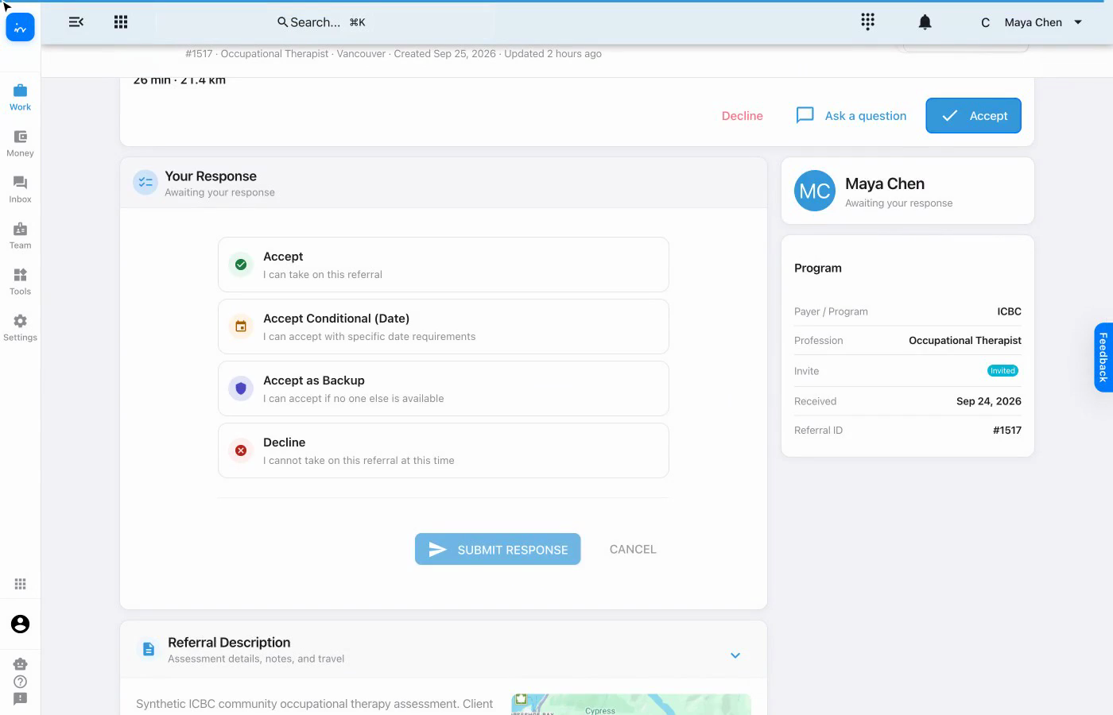The image size is (1113, 715).
Task: Collapse the Referral Description section
Action: click(735, 655)
